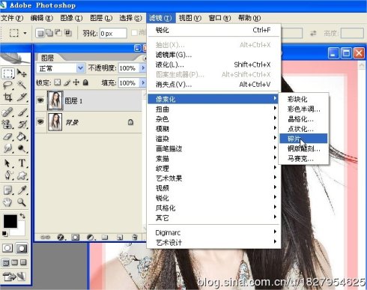
Task: Click the 羽化 feather input field
Action: (x=113, y=33)
